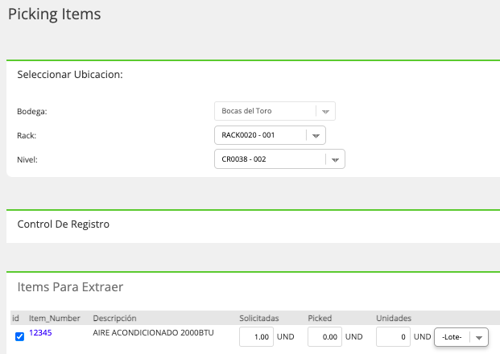Screen dimensions: 500x354
Task: Focus the Solicitadas quantity field showing 1.00
Action: (256, 337)
